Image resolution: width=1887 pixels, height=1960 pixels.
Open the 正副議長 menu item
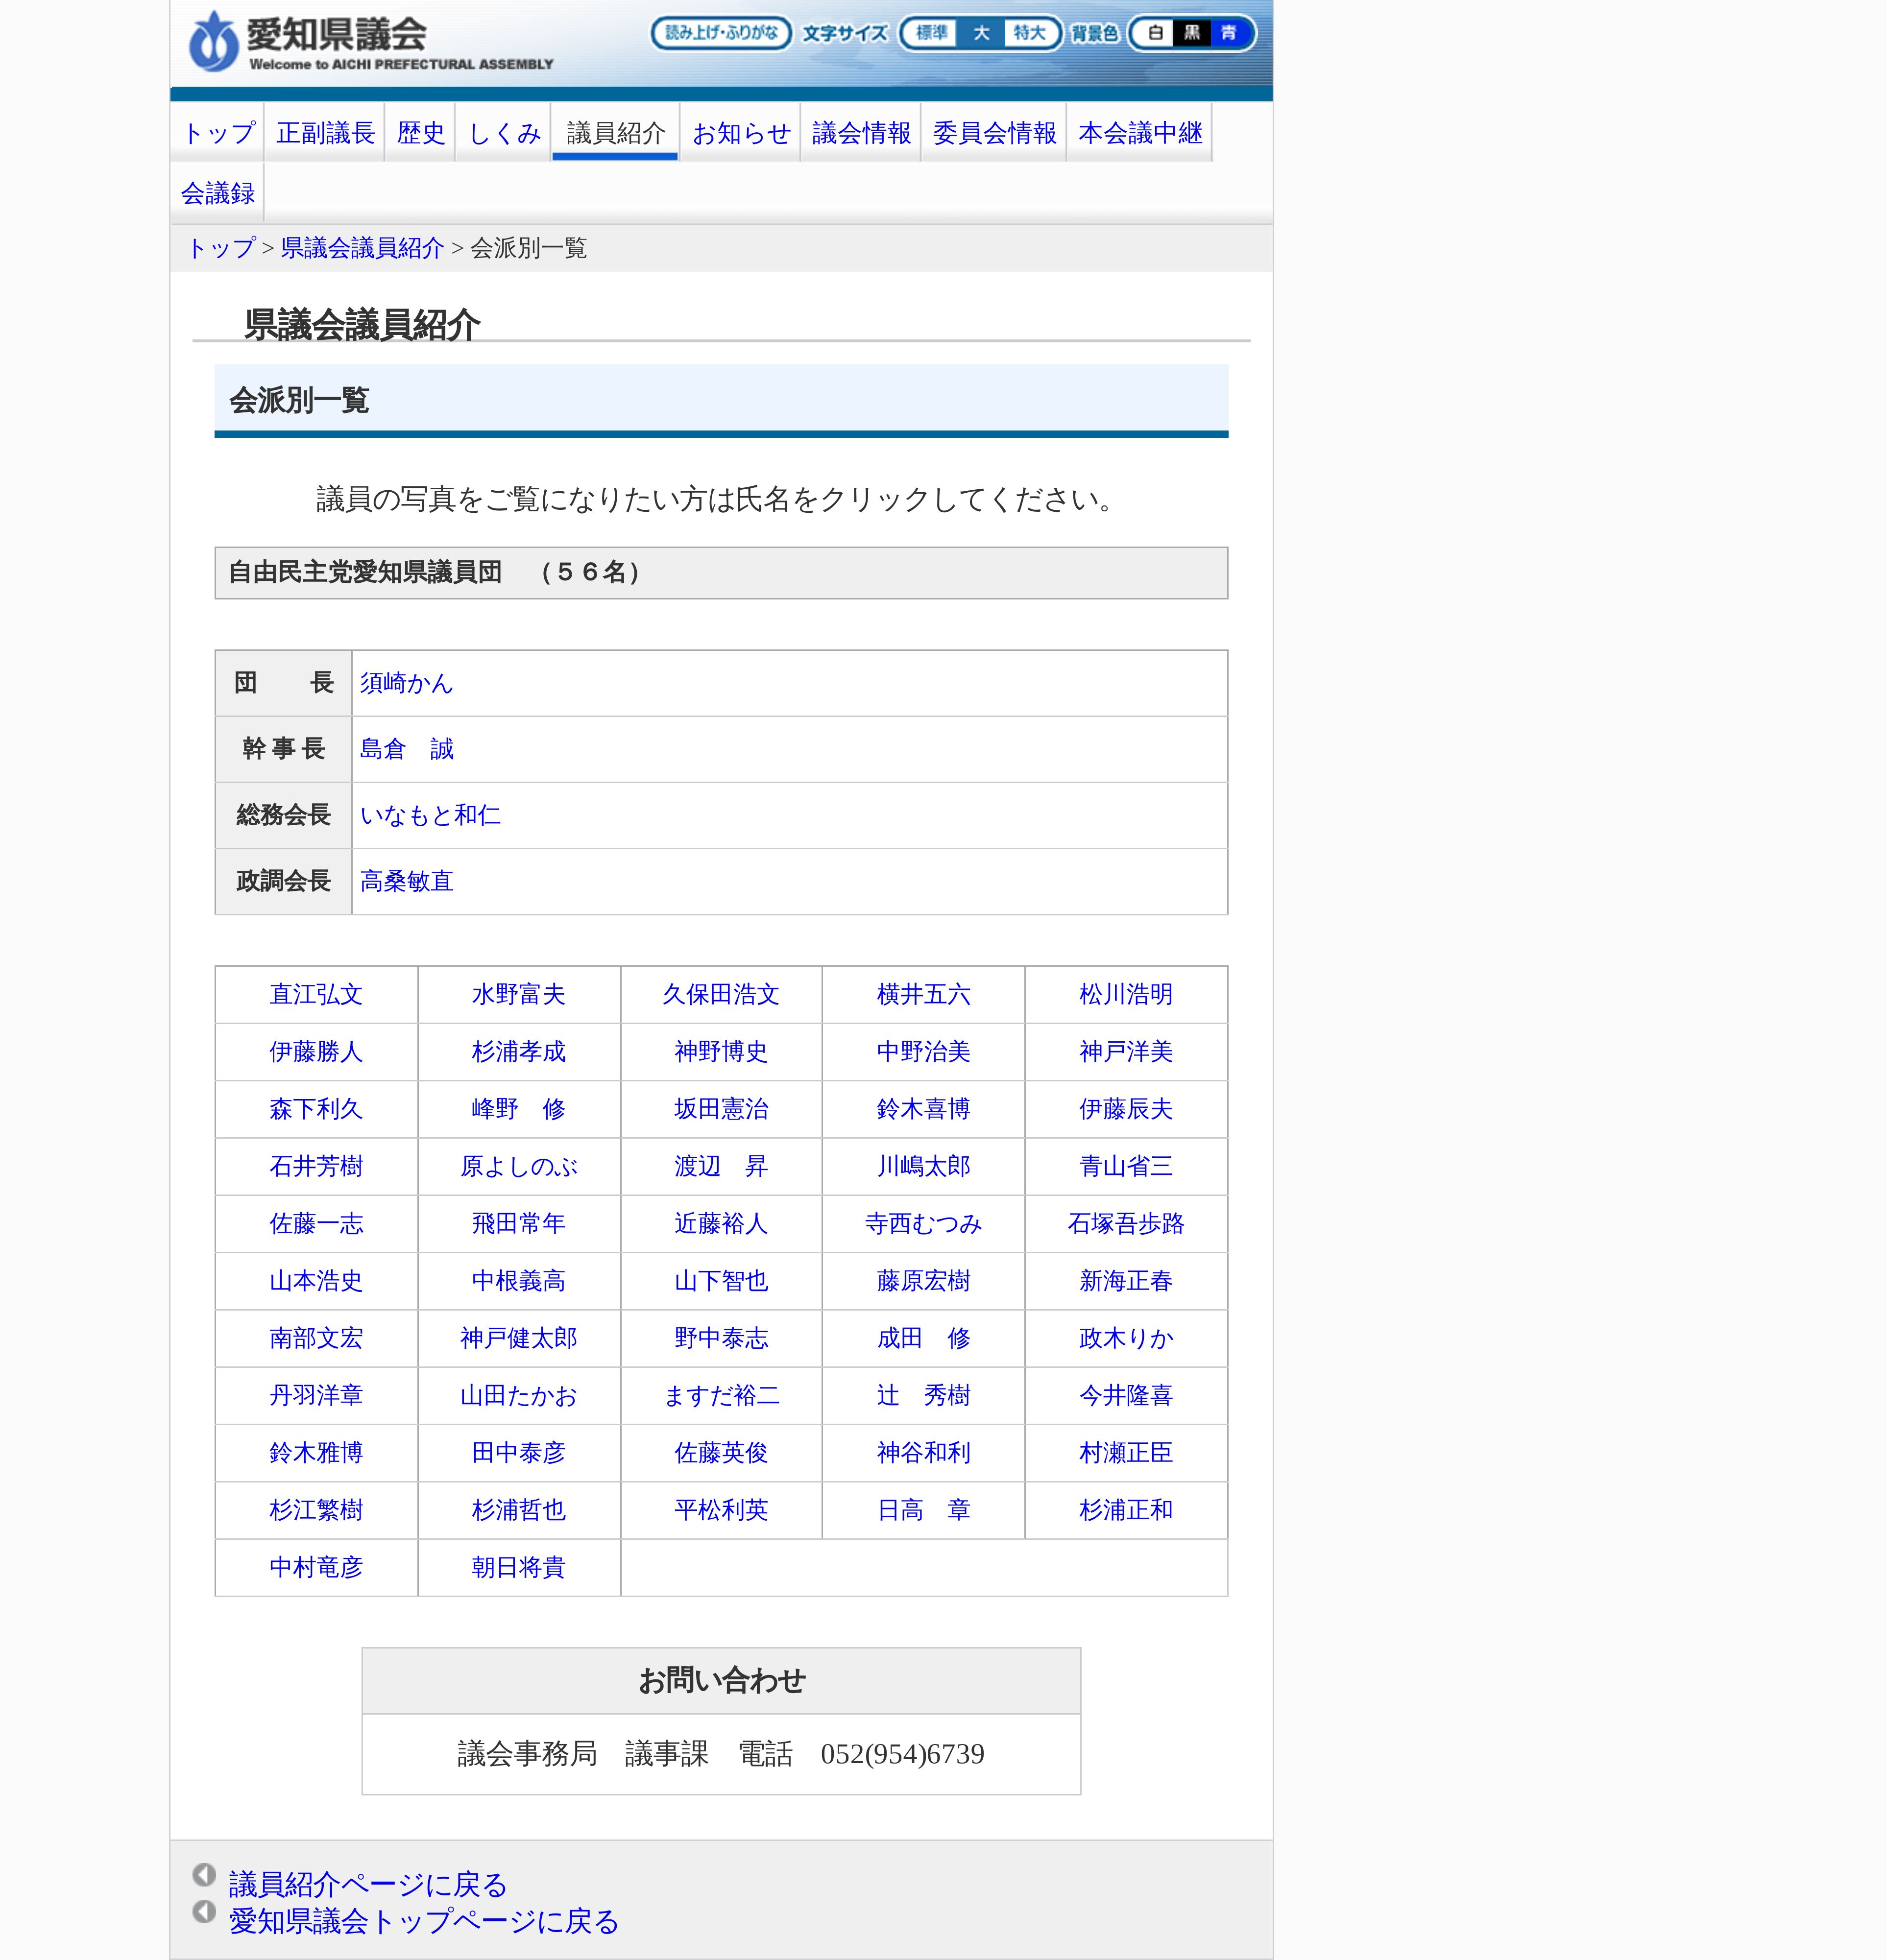pos(325,133)
